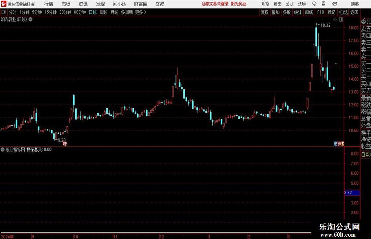Image resolution: width=371 pixels, height=239 pixels.
Task: Open the 资讯 menu
Action: (x=83, y=4)
